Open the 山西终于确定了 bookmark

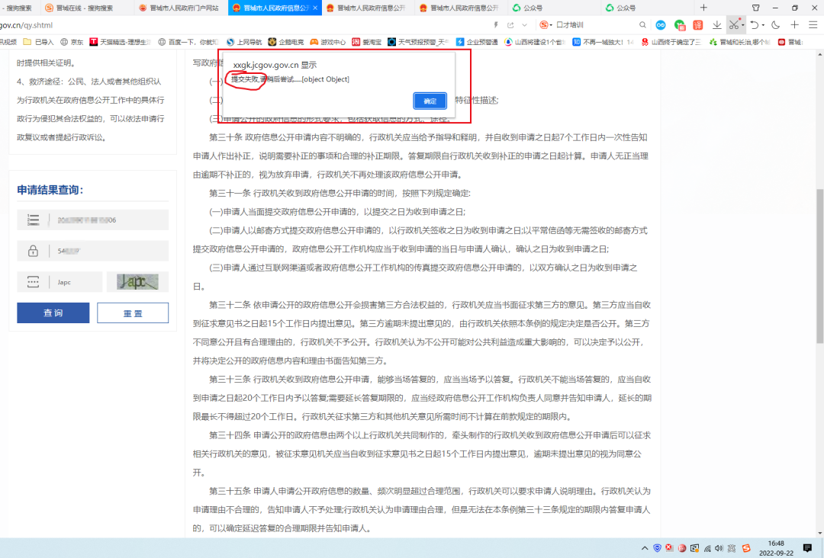point(671,42)
